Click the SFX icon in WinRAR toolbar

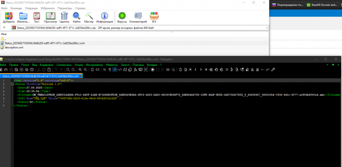154,17
